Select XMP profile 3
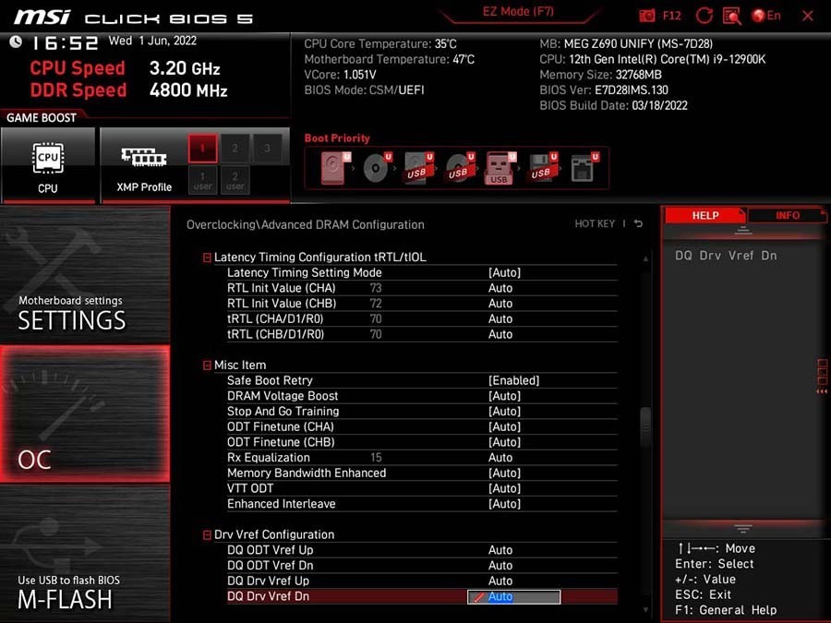This screenshot has height=623, width=831. point(267,148)
